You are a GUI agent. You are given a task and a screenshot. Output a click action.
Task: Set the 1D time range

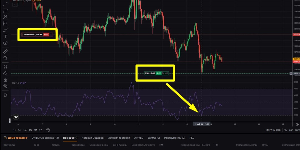point(15,130)
